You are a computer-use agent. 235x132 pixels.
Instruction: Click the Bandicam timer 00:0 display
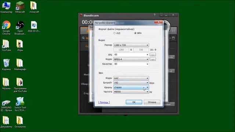pos(88,22)
